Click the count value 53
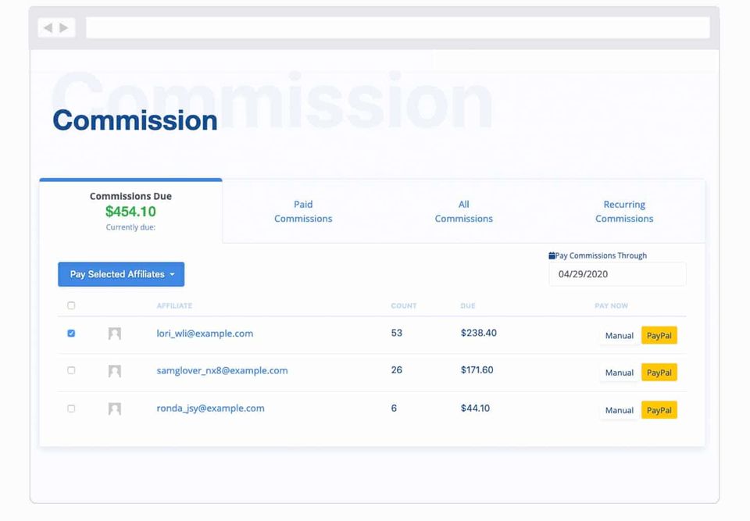The width and height of the screenshot is (750, 521). (397, 333)
